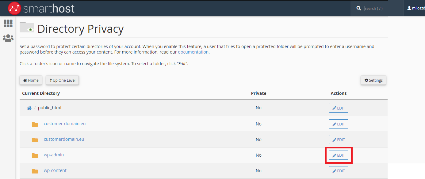The image size is (425, 179).
Task: Click the wp-admin folder icon
Action: click(x=35, y=155)
